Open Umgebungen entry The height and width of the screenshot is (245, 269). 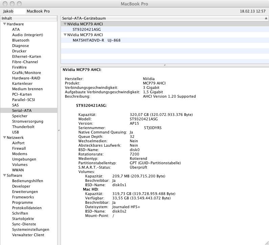pyautogui.click(x=24, y=159)
